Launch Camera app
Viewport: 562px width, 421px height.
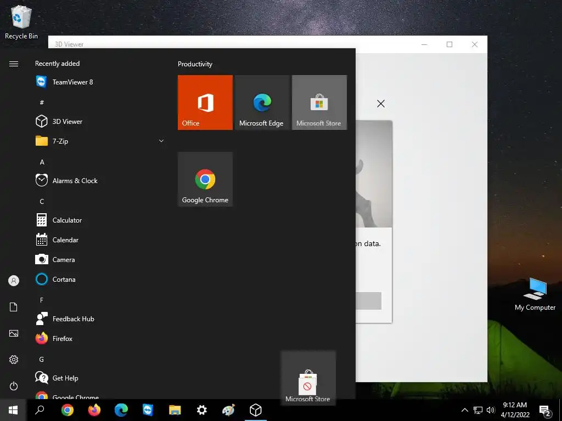(x=99, y=259)
